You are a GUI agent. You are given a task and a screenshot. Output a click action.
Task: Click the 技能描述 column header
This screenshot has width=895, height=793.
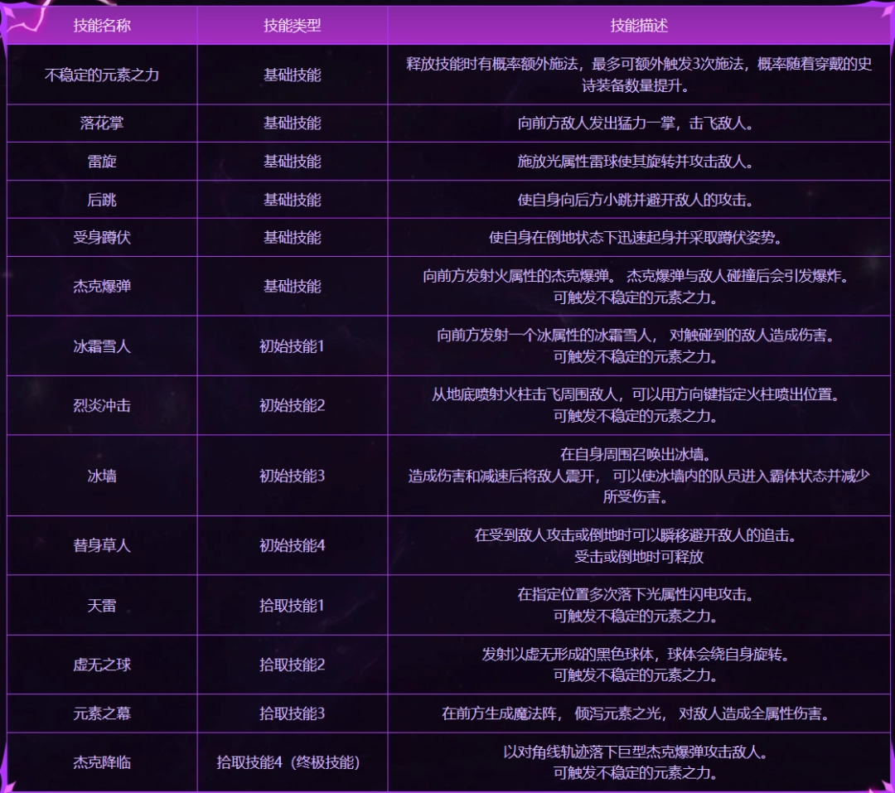click(x=639, y=26)
